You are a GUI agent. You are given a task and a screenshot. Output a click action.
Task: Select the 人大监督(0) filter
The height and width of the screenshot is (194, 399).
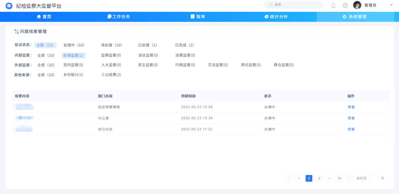click(x=111, y=65)
